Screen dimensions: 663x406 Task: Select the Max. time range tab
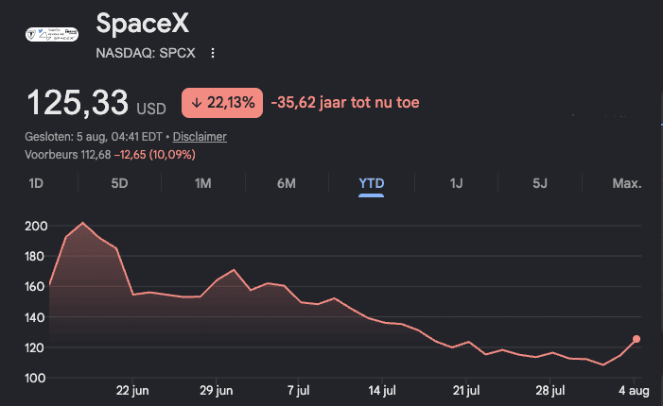click(627, 183)
